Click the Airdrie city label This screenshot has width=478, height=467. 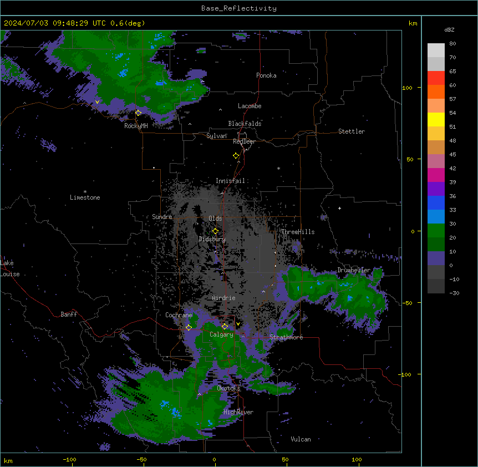point(223,298)
